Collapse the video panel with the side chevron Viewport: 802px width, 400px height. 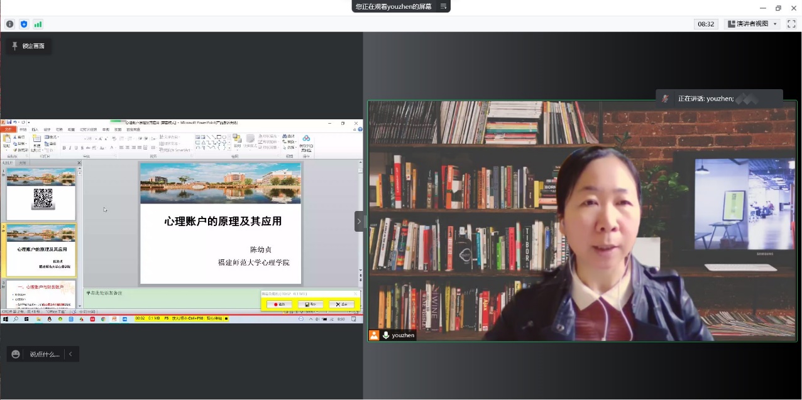coord(359,221)
